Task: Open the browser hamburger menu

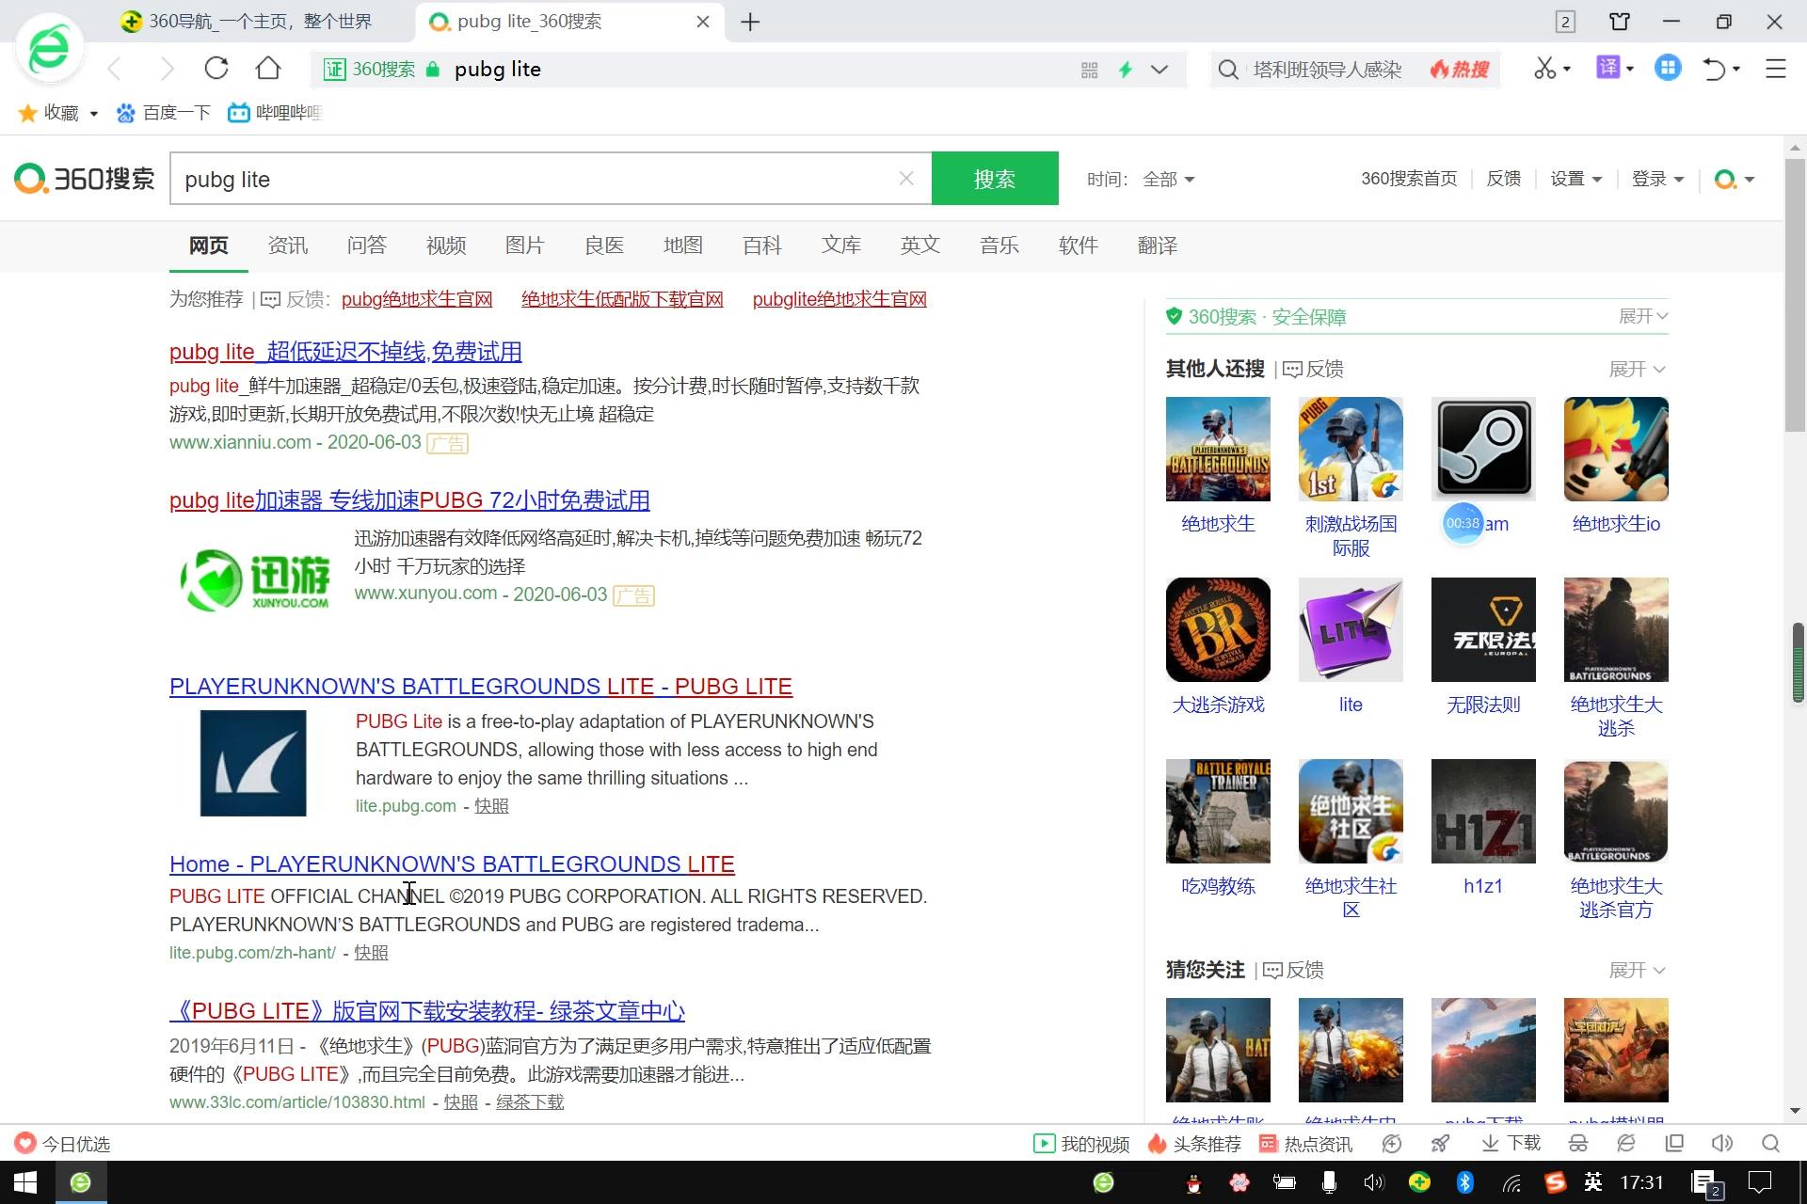Action: pyautogui.click(x=1775, y=69)
